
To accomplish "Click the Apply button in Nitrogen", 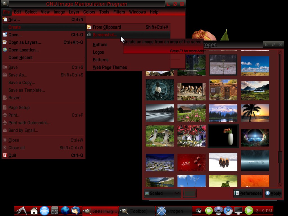I will coord(273,193).
